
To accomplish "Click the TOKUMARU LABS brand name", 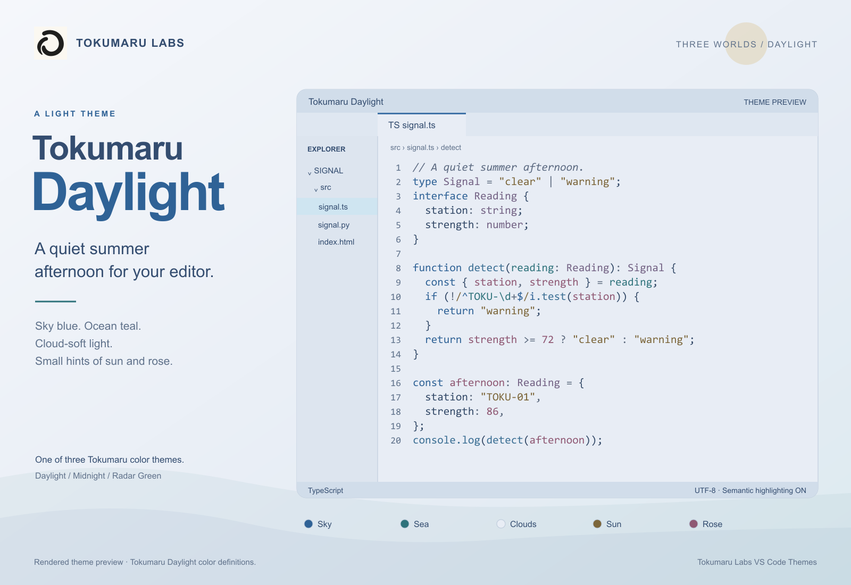I will point(130,43).
